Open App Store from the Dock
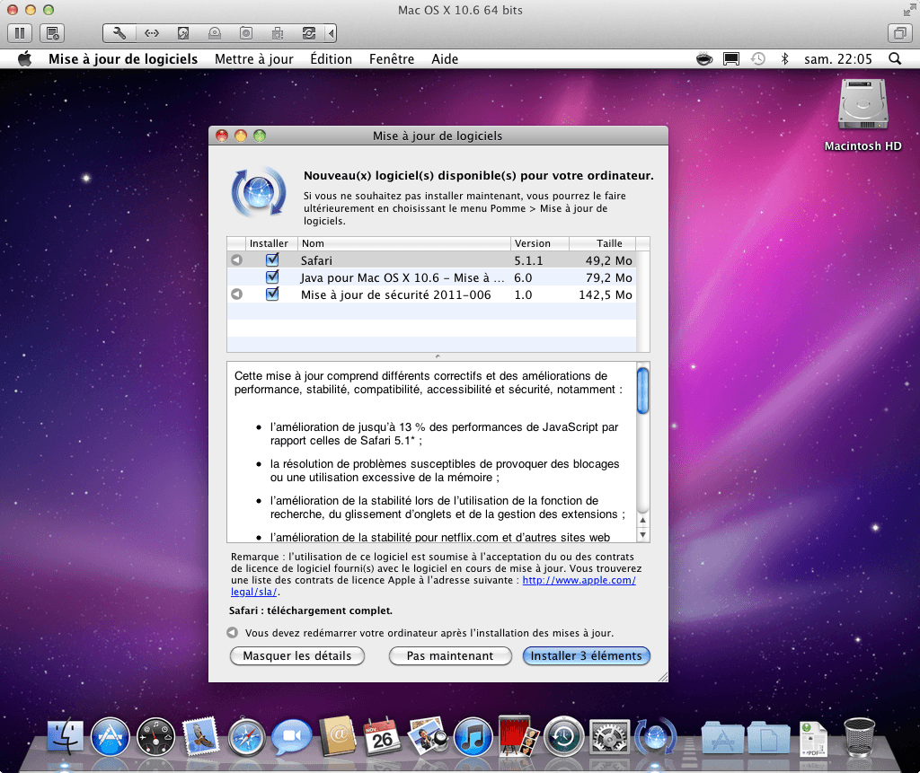This screenshot has width=920, height=773. 110,736
